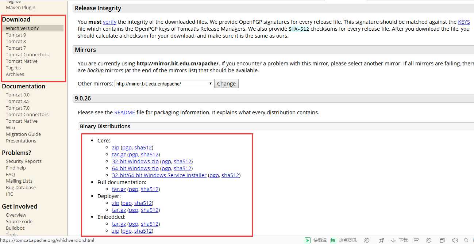Open the 下载 downloads manager
474x244 pixels.
[x=399, y=240]
